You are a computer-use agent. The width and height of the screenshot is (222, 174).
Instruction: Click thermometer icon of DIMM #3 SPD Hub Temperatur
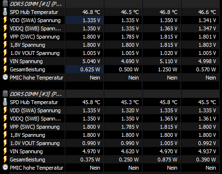click(5, 102)
